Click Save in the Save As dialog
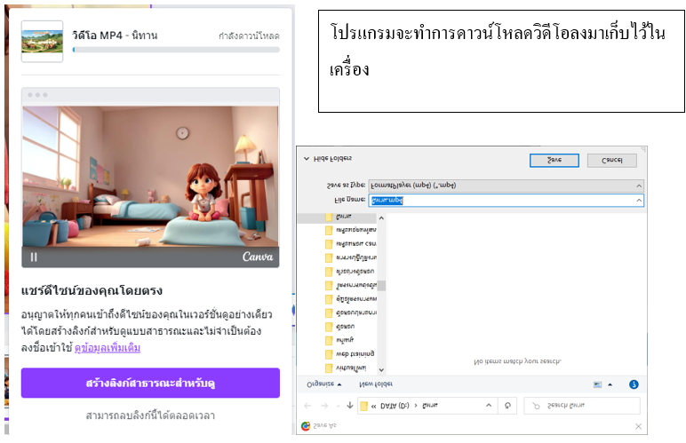686x443 pixels. [554, 160]
